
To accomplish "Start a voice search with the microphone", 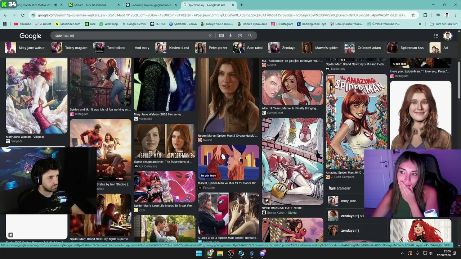I will pyautogui.click(x=230, y=36).
